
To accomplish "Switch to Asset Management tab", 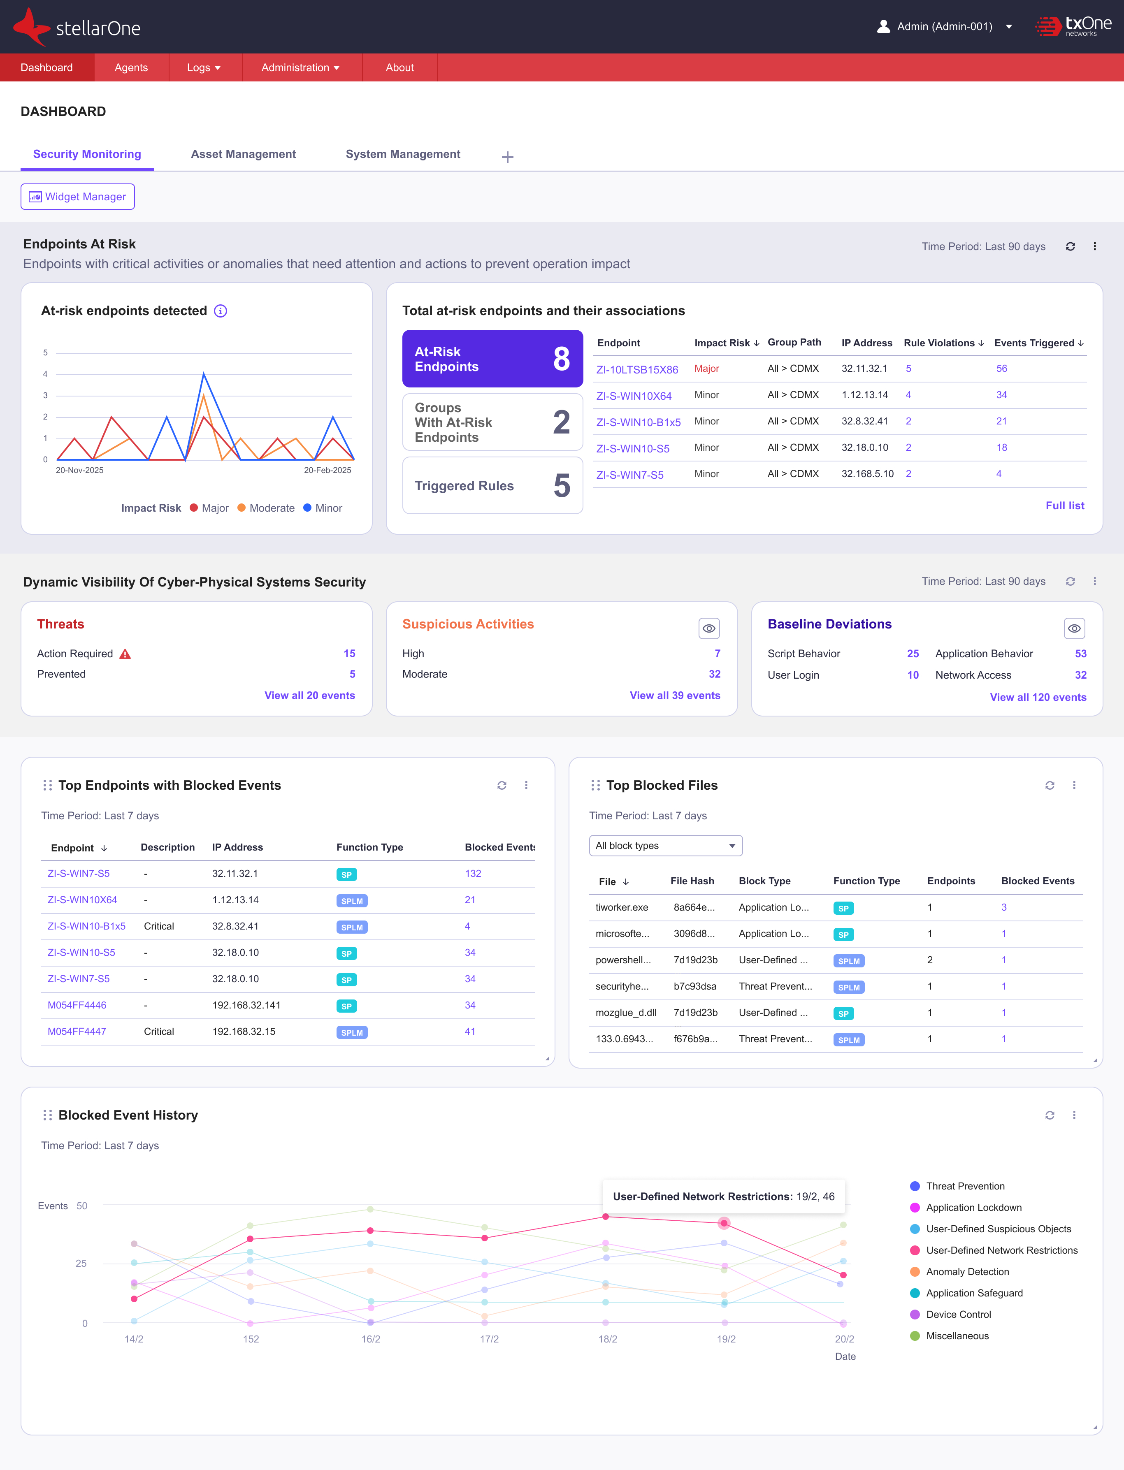I will (243, 154).
